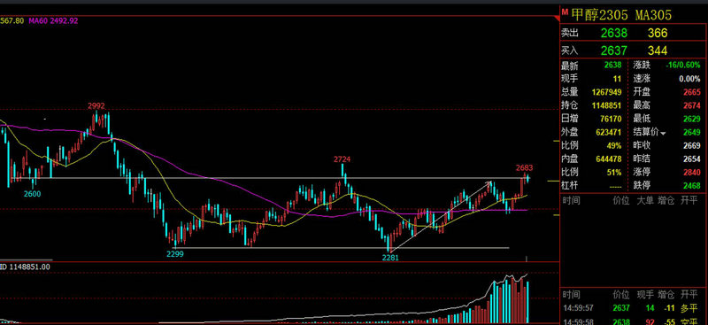Viewport: 708px width, 325px height.
Task: Click the 杠杆 label
Action: coord(569,185)
